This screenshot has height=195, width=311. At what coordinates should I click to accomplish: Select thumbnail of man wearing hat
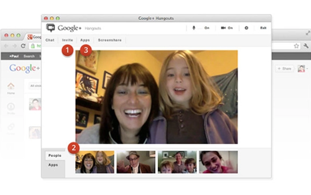pyautogui.click(x=136, y=162)
